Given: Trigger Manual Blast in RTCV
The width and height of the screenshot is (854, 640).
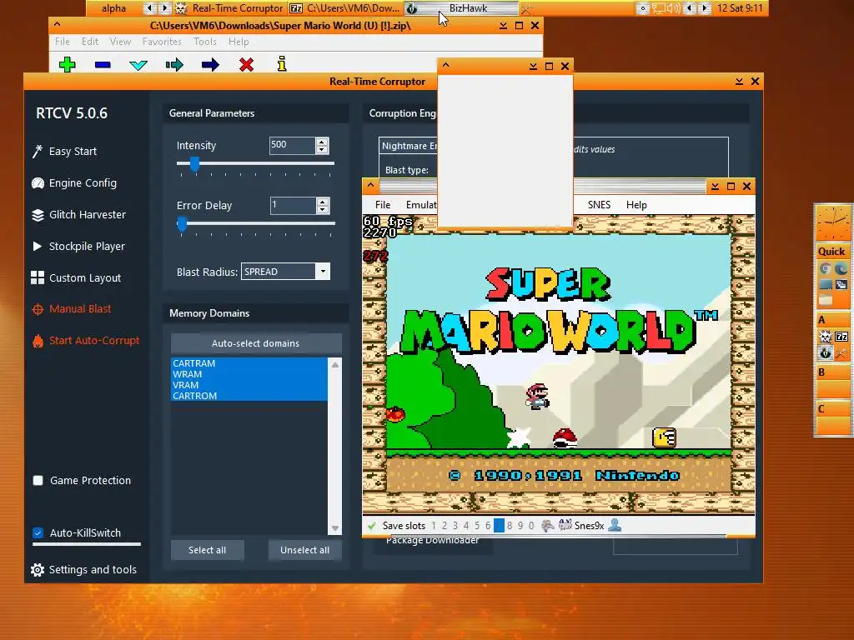Looking at the screenshot, I should (x=72, y=308).
